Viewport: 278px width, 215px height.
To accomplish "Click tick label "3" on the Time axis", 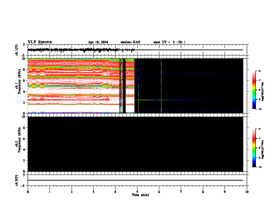I will coord(93,191).
